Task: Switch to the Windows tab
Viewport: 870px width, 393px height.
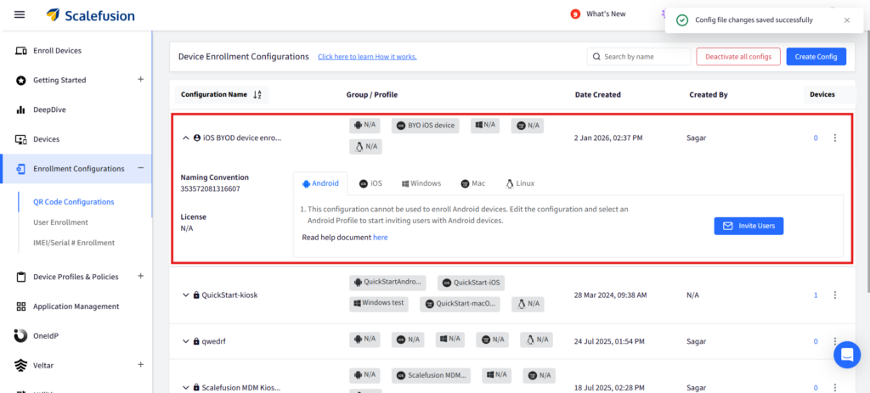Action: coord(421,183)
